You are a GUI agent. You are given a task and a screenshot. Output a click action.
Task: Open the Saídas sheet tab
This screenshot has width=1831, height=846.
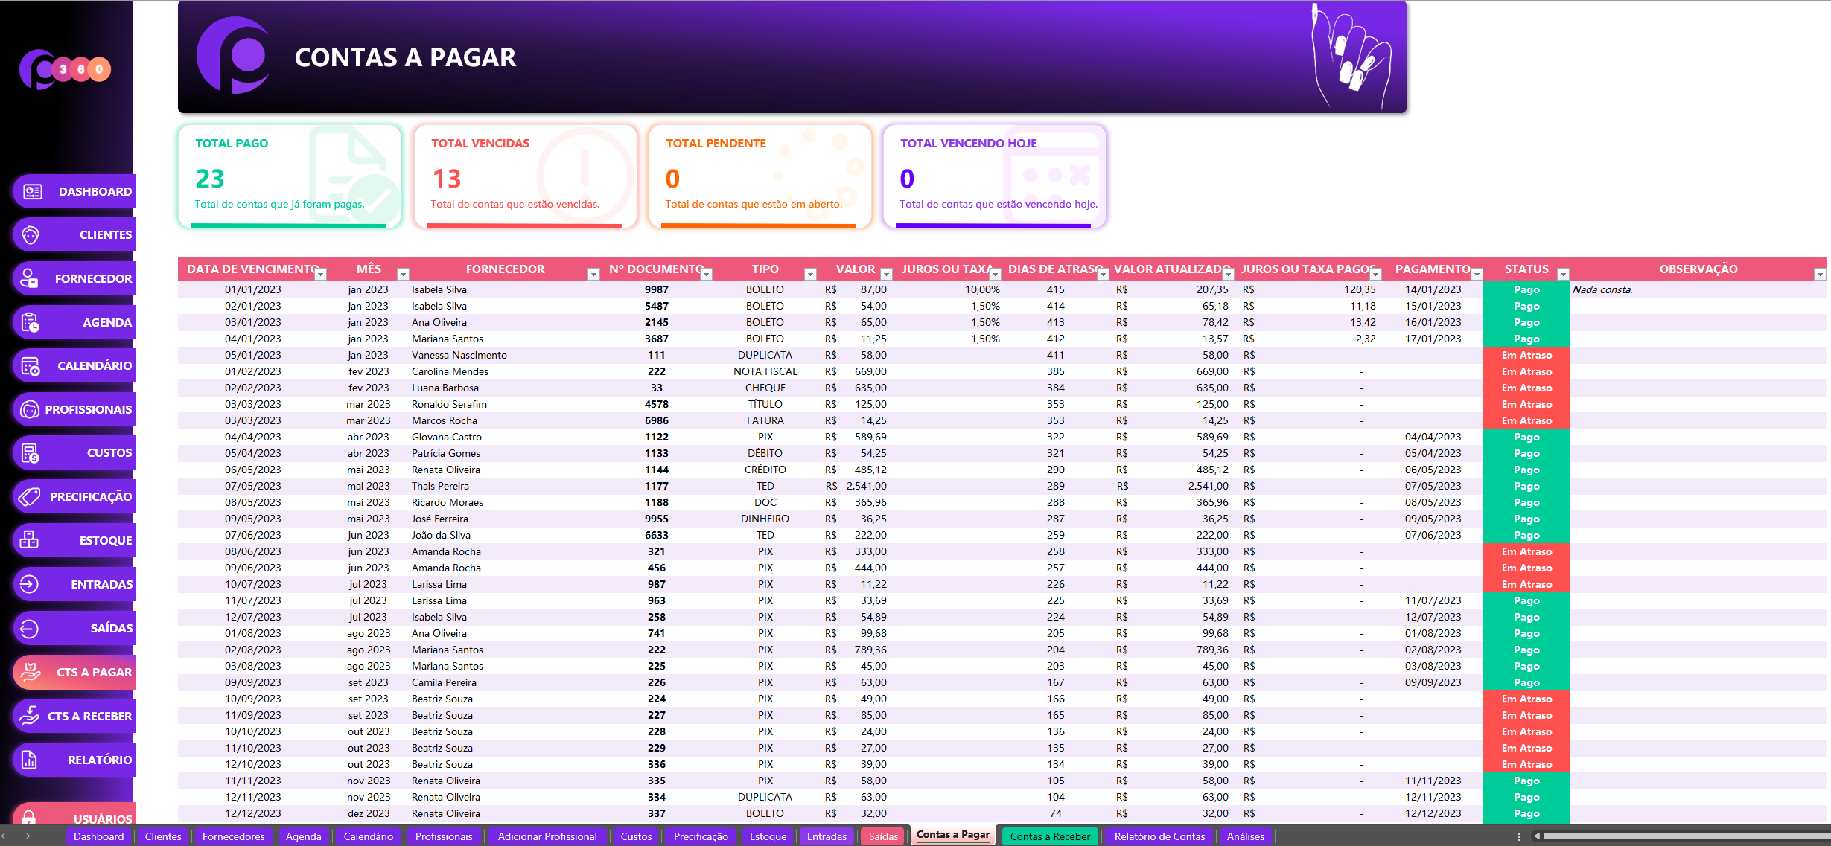[x=883, y=836]
